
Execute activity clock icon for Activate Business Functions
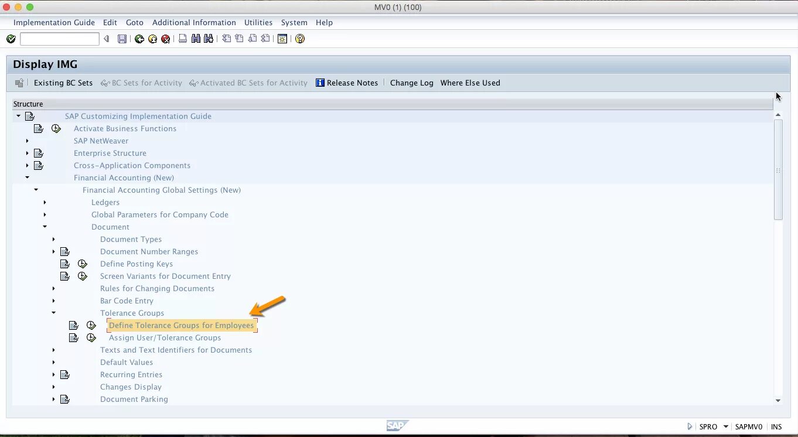pos(56,129)
